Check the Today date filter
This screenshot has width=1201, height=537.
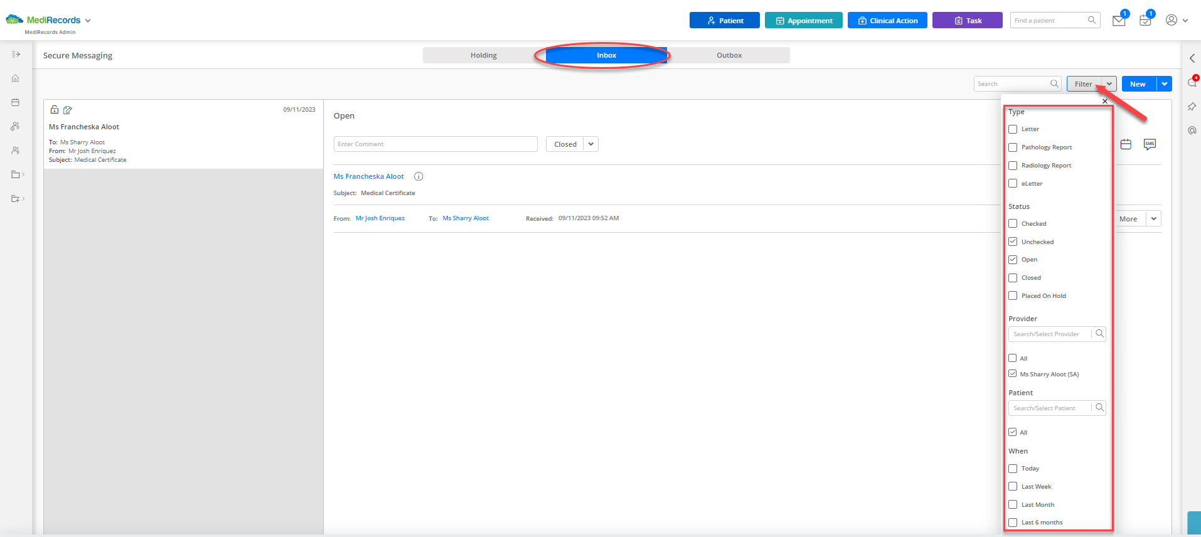[x=1013, y=469]
